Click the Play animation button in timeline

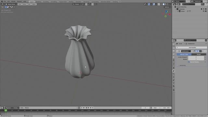point(88,108)
